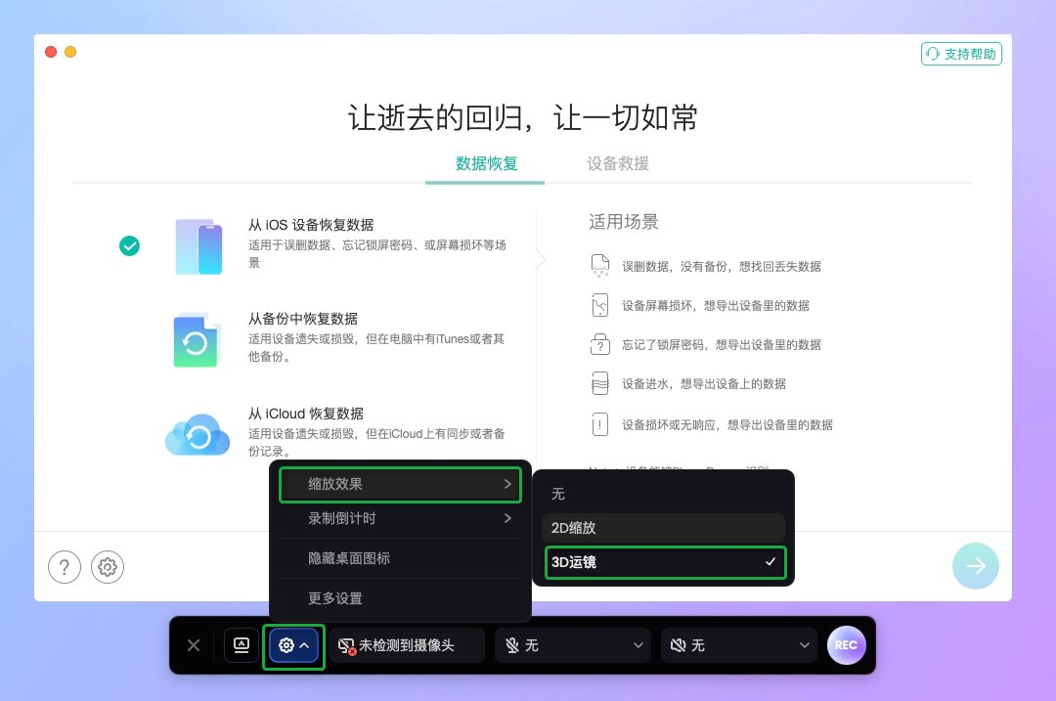Click 设备损坏或无响应 scenario text

tap(726, 425)
